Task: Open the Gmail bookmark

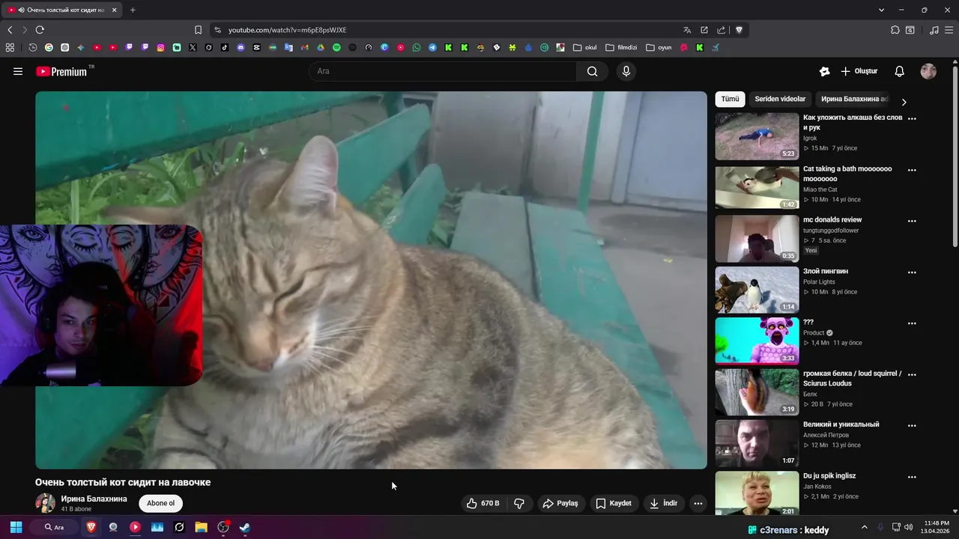Action: pyautogui.click(x=305, y=47)
